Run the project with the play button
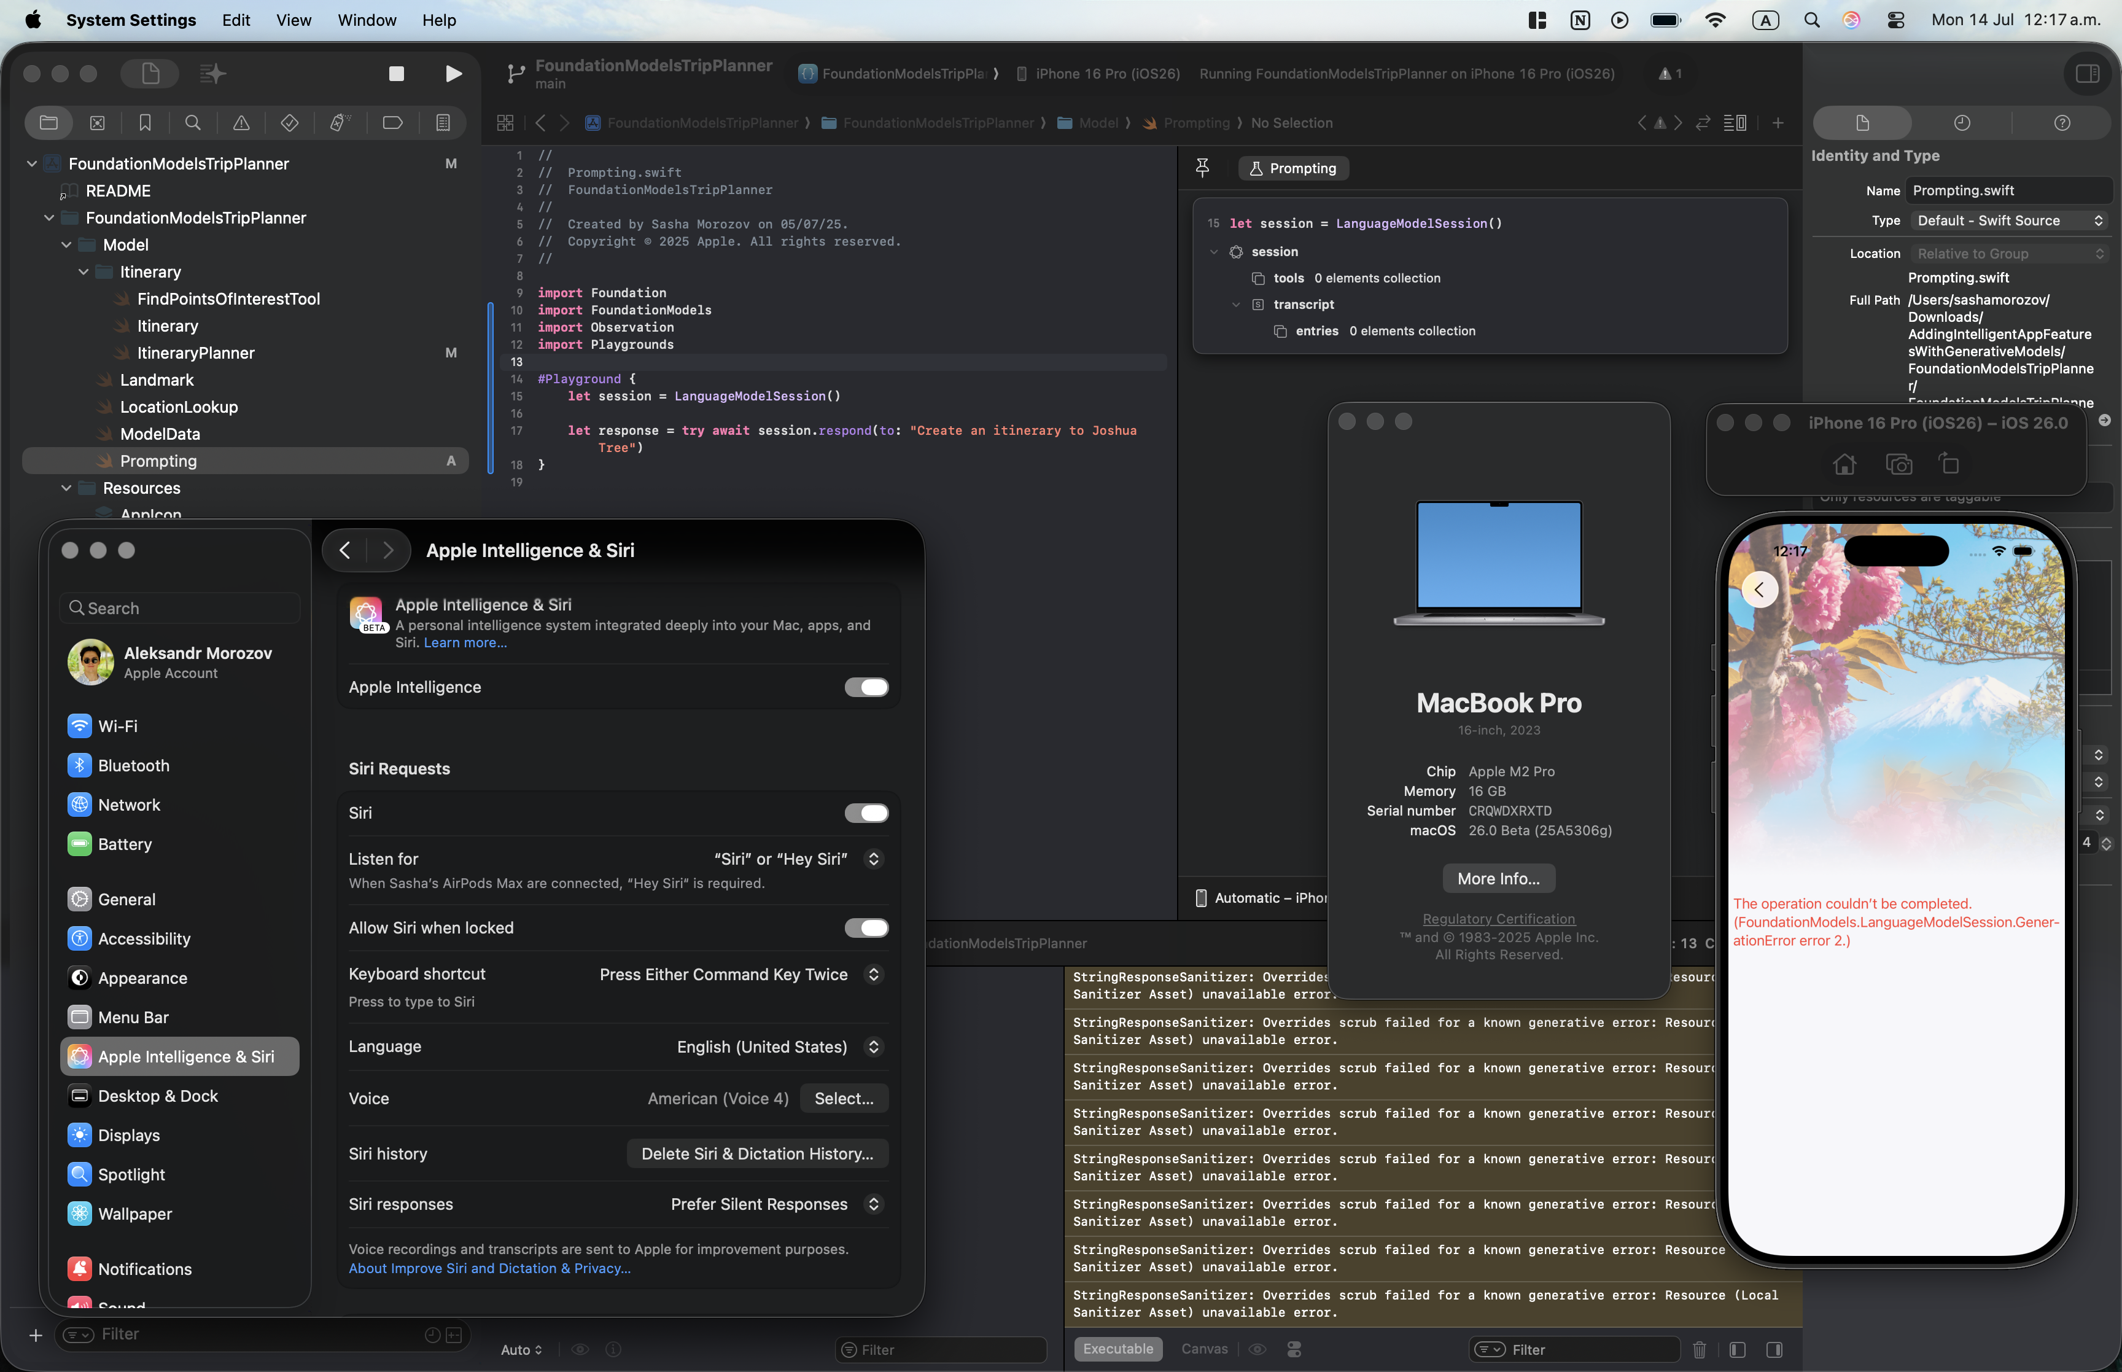The height and width of the screenshot is (1372, 2122). pyautogui.click(x=453, y=74)
